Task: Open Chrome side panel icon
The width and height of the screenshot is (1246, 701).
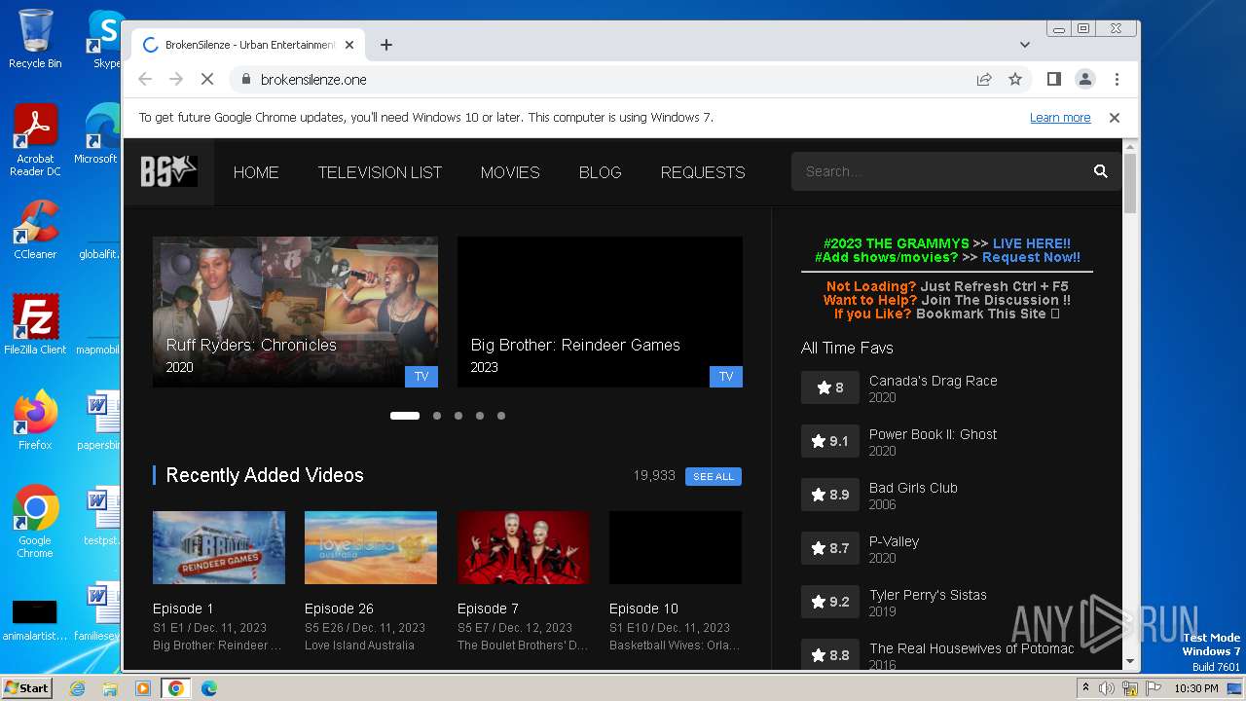Action: (x=1053, y=80)
